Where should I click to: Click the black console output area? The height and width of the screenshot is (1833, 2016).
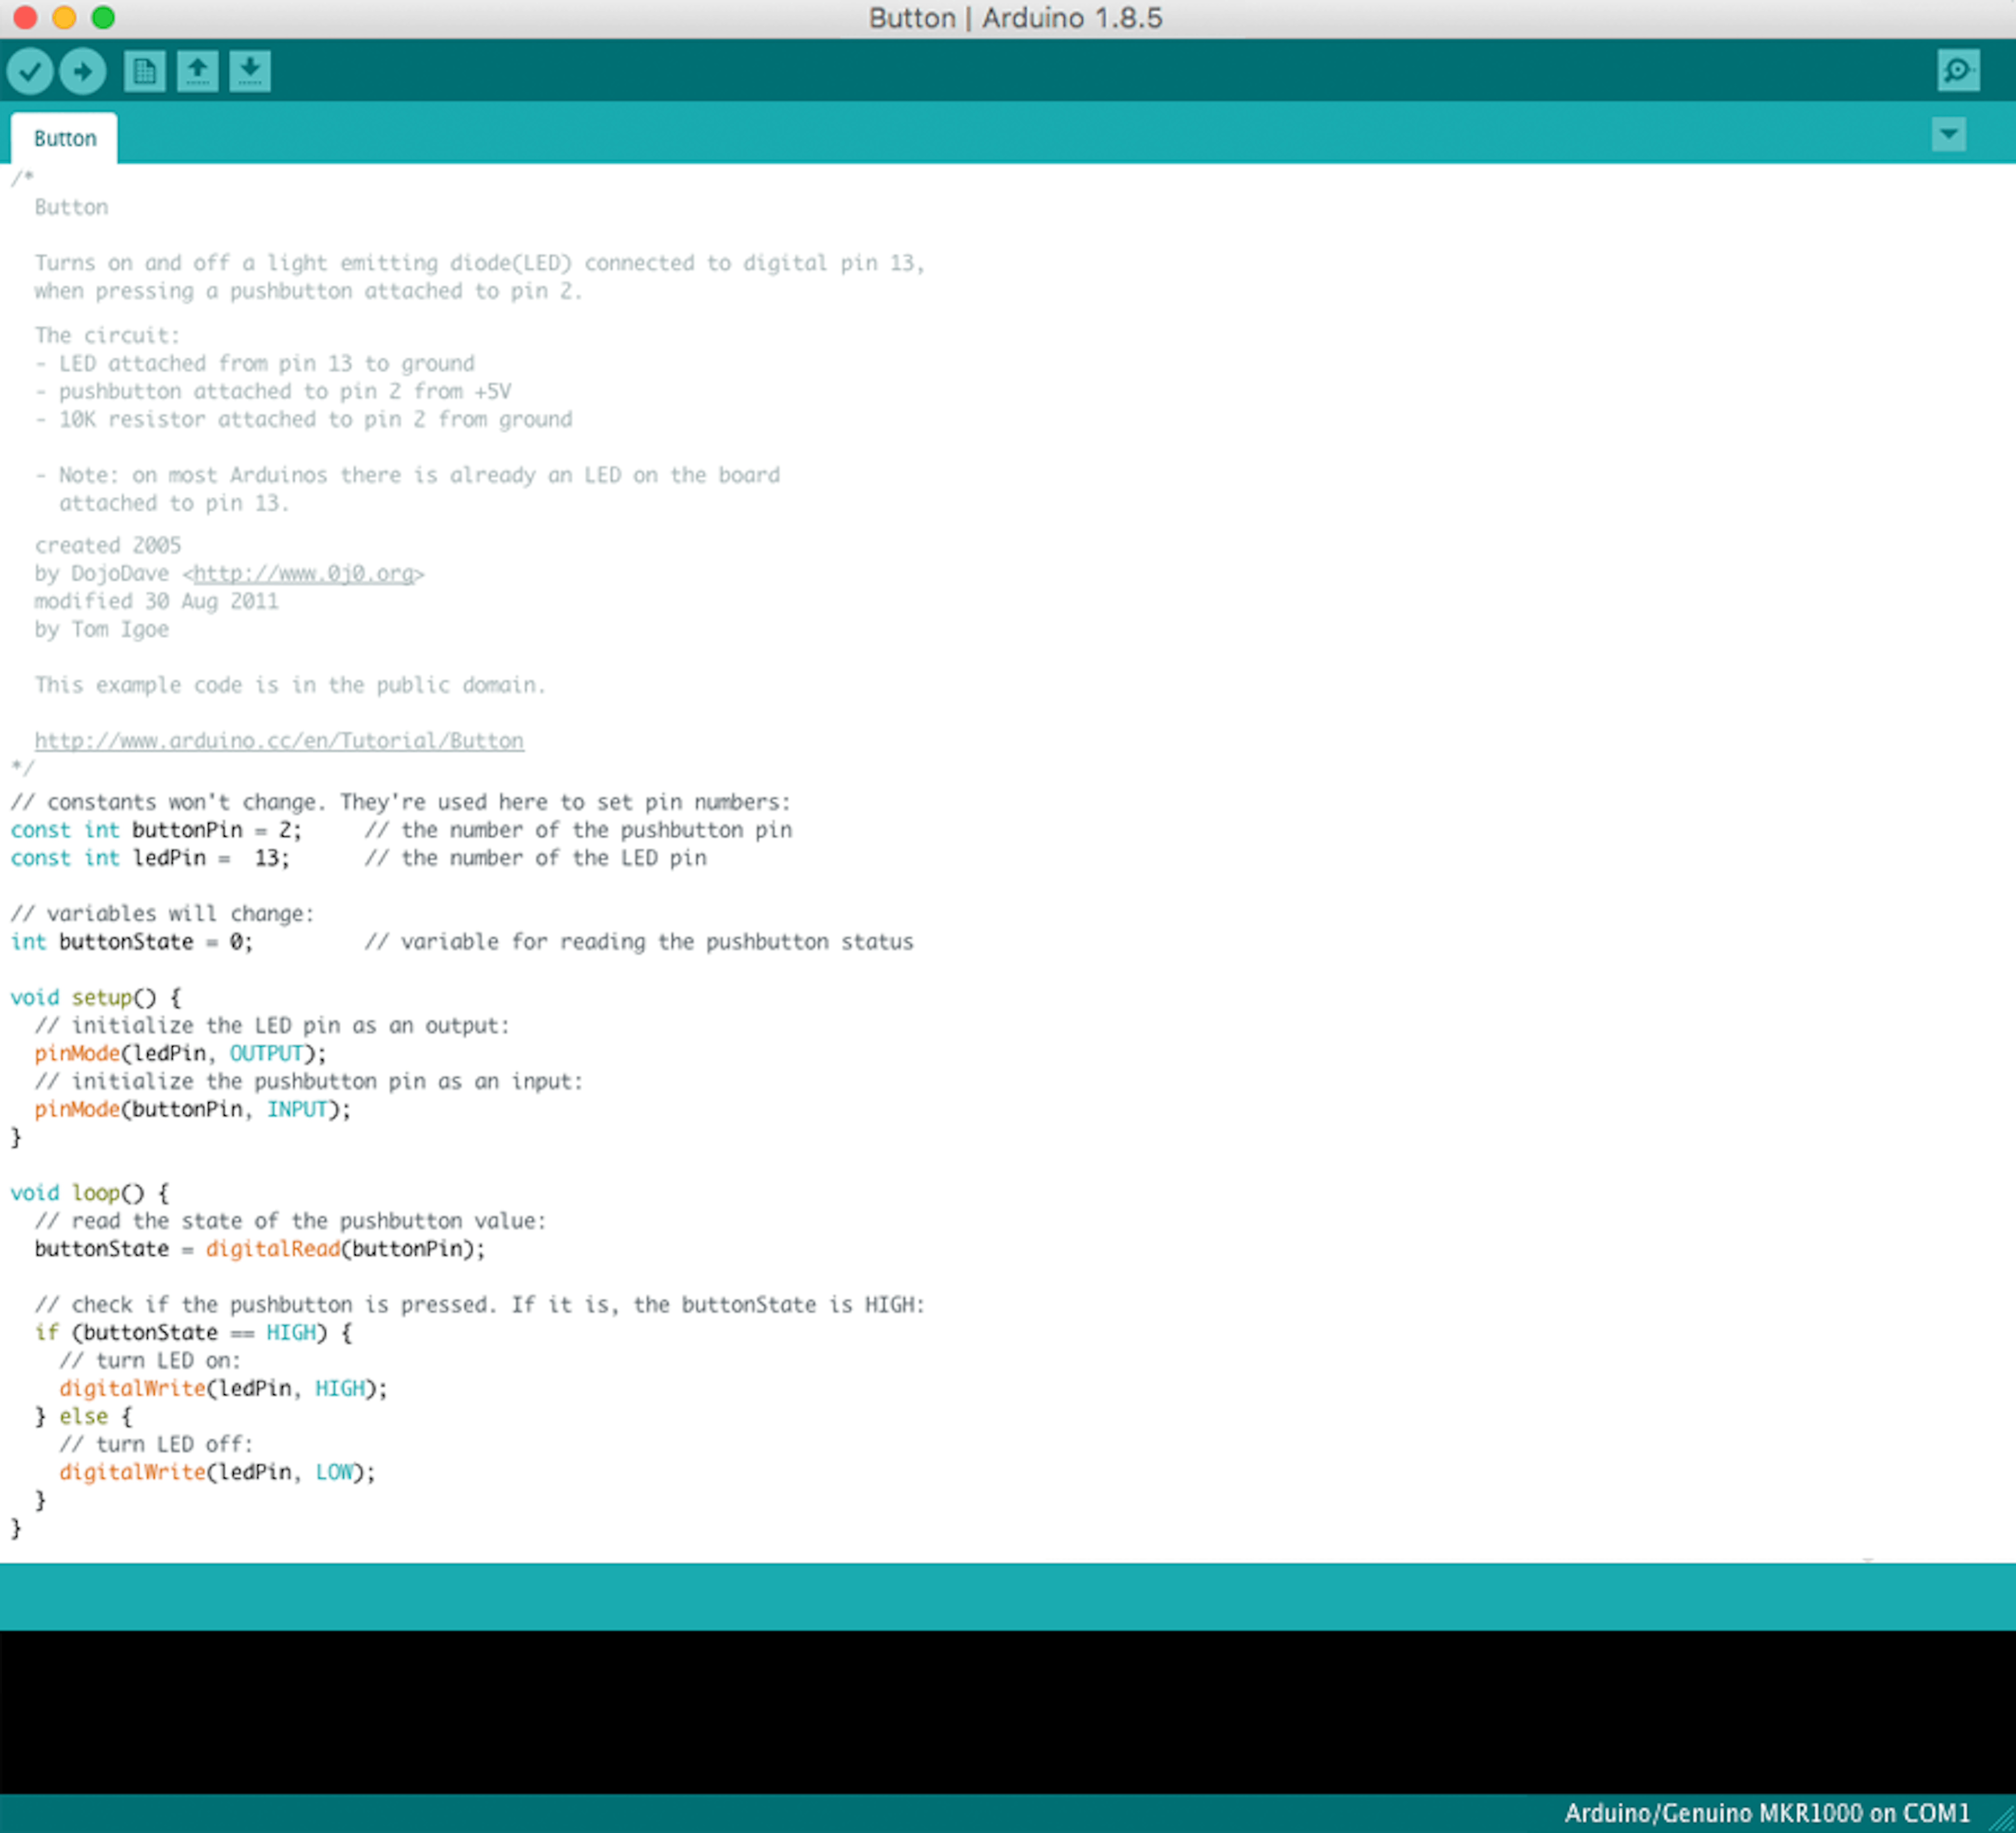click(x=1008, y=1712)
